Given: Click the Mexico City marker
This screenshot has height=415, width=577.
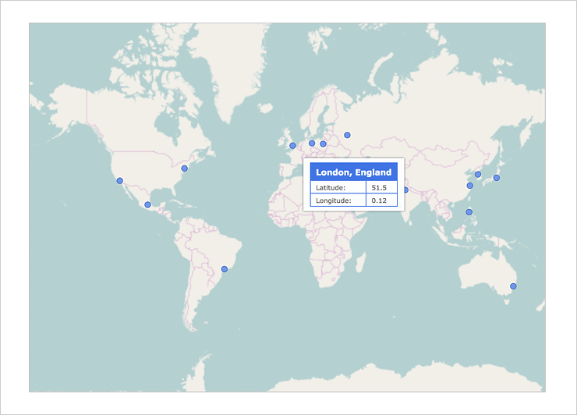Looking at the screenshot, I should pos(147,204).
